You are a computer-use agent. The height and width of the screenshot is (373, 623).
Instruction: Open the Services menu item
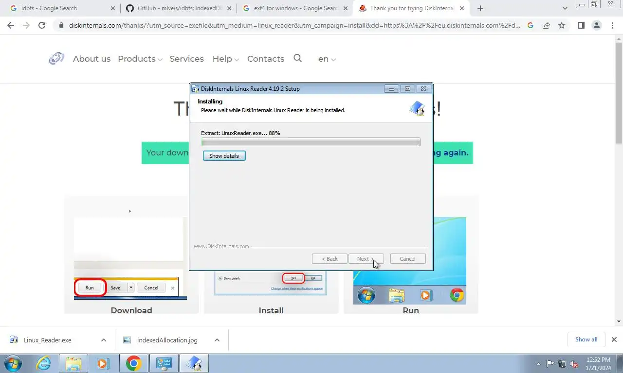pos(186,59)
